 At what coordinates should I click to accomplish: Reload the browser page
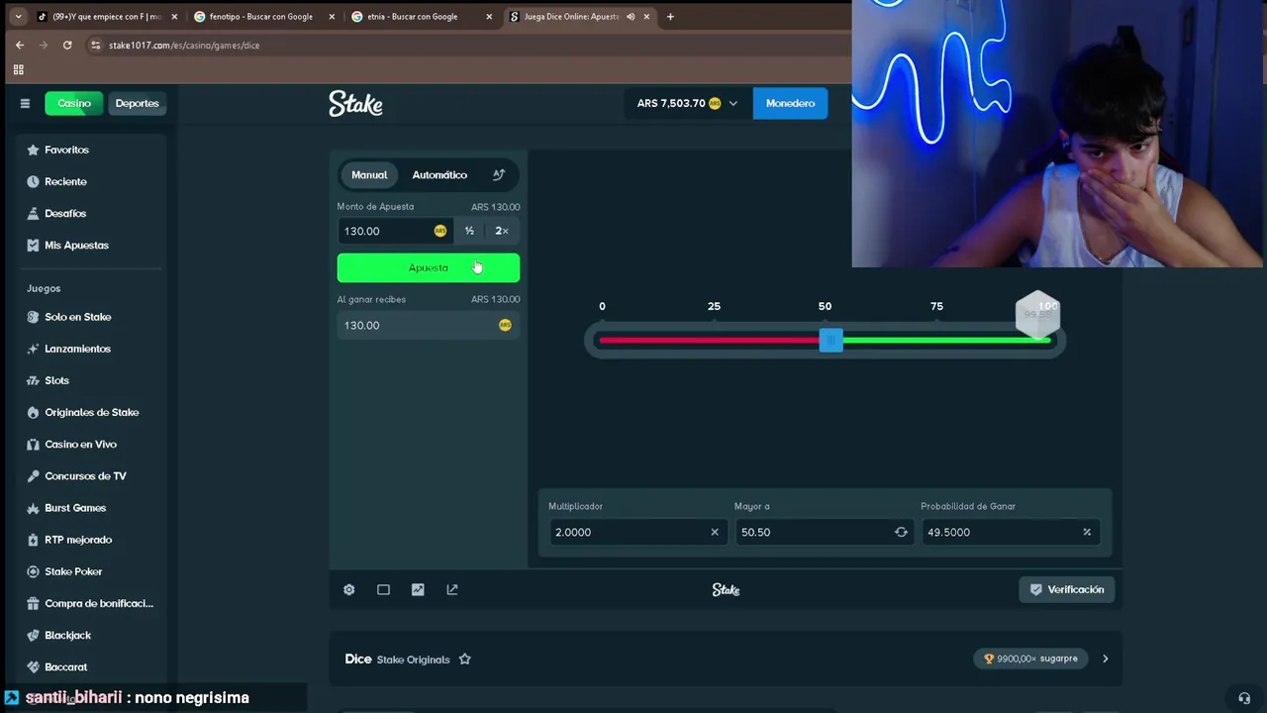coord(67,45)
